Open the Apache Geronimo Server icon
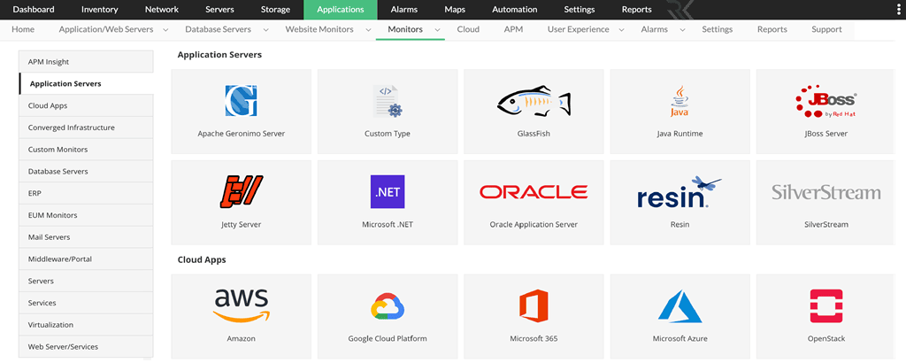The width and height of the screenshot is (906, 363). click(241, 101)
